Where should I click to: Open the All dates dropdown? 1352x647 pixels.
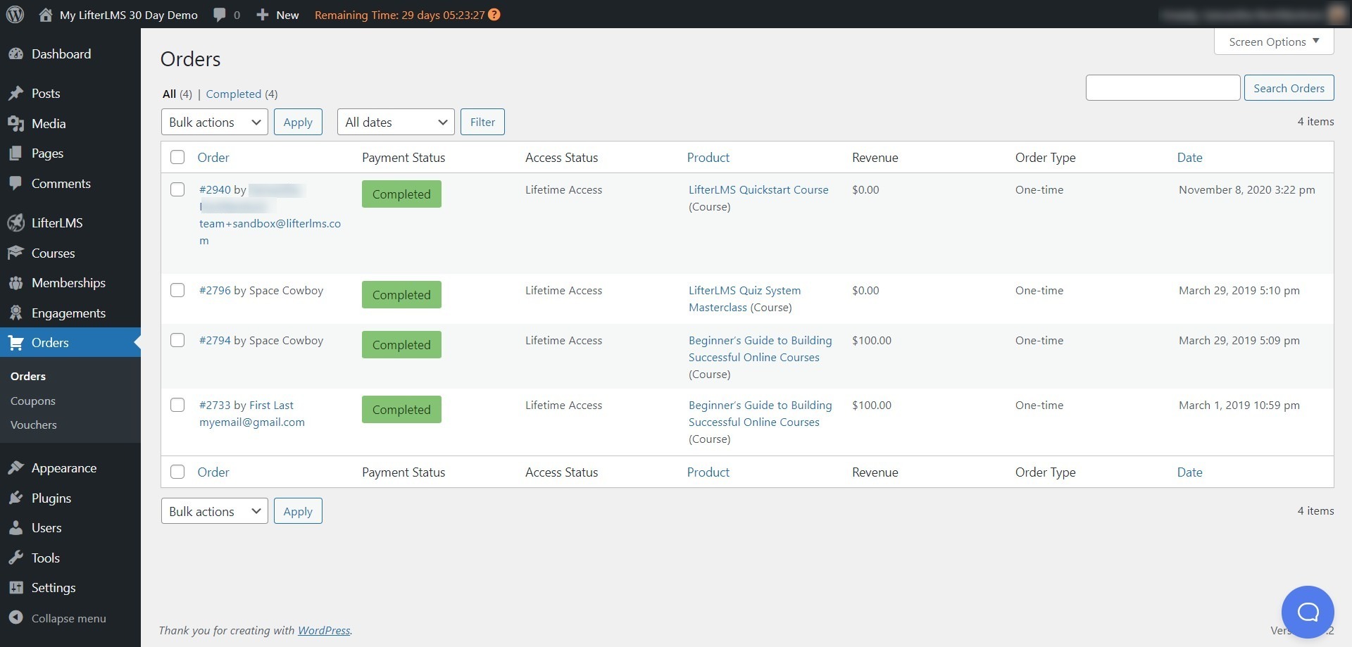tap(396, 122)
